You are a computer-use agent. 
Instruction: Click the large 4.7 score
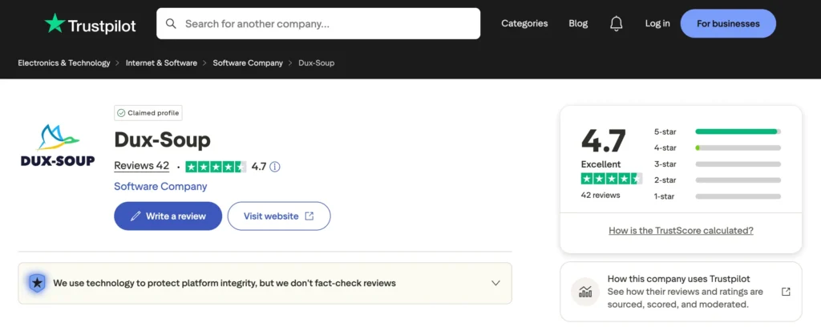[x=604, y=141]
